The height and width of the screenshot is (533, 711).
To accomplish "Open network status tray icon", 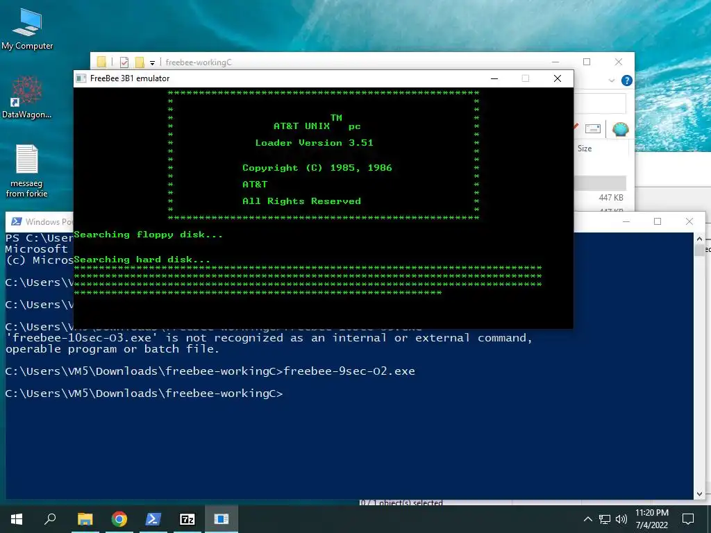I will [x=605, y=519].
